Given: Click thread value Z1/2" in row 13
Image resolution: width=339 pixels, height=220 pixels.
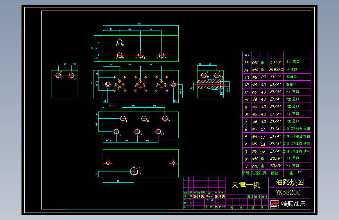Looking at the screenshot, I should [275, 77].
